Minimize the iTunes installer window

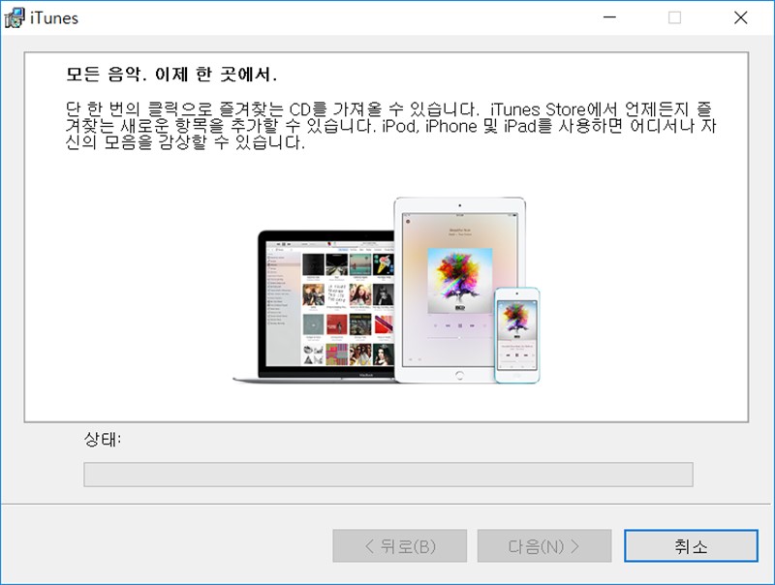click(610, 17)
